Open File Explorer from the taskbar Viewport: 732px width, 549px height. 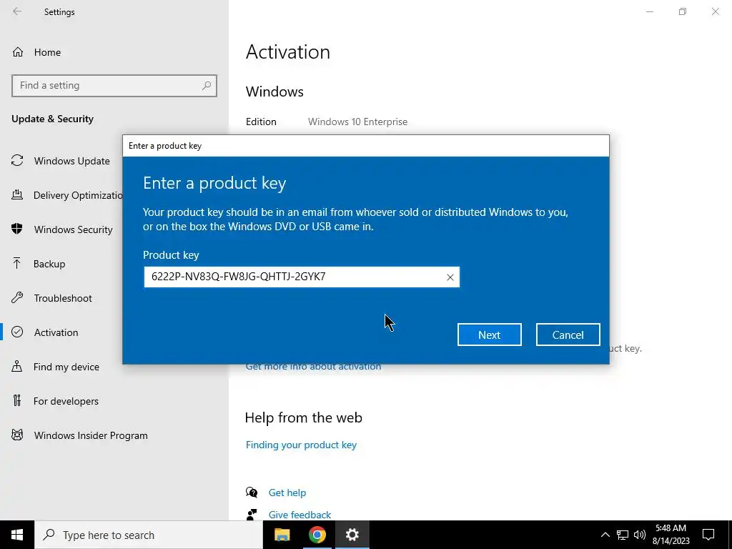[282, 535]
